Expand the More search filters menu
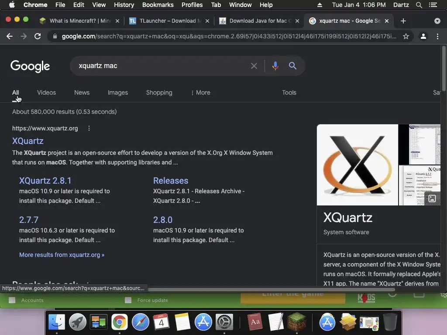The width and height of the screenshot is (447, 335). click(201, 92)
